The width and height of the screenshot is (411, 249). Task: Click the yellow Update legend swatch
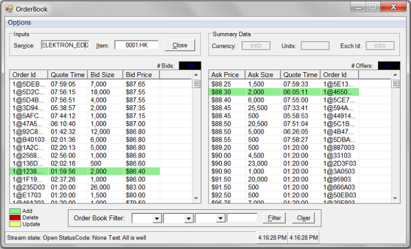[x=15, y=224]
